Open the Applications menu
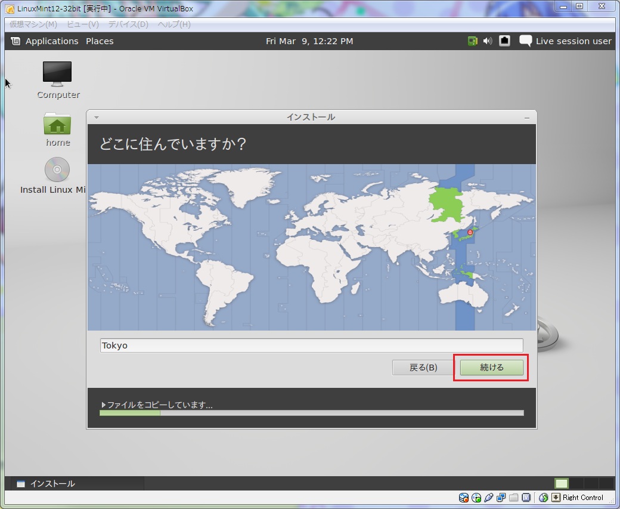 pyautogui.click(x=45, y=41)
